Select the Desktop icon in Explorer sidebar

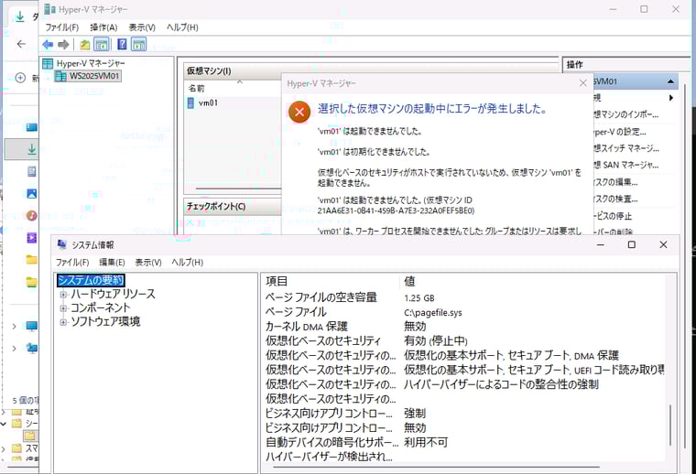pyautogui.click(x=31, y=128)
